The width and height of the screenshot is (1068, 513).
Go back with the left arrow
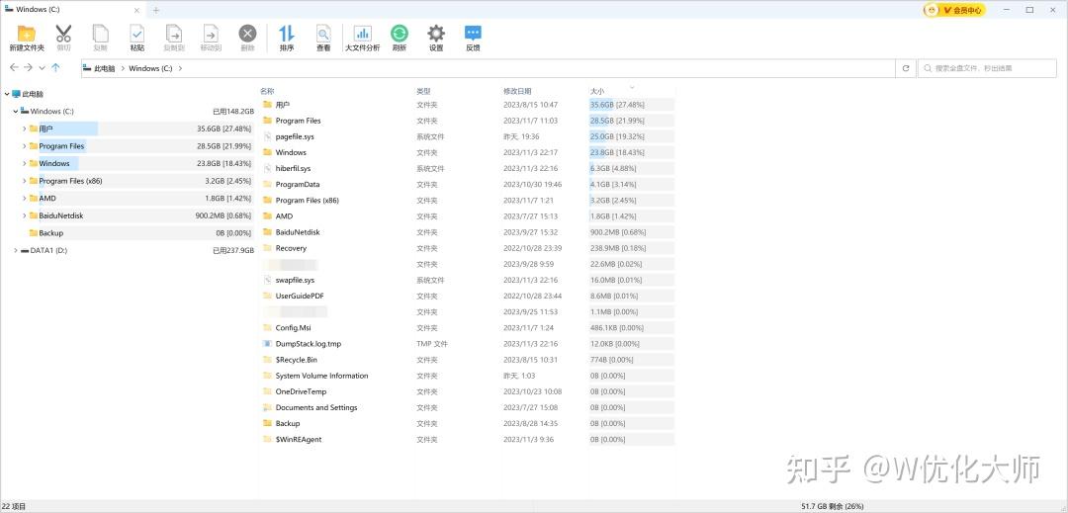(x=14, y=67)
